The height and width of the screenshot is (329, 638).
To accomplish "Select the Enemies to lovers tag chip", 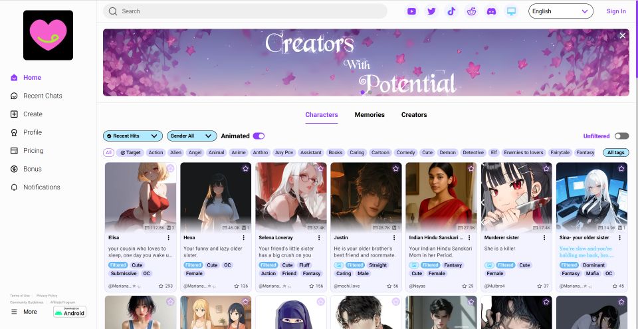I will click(523, 153).
